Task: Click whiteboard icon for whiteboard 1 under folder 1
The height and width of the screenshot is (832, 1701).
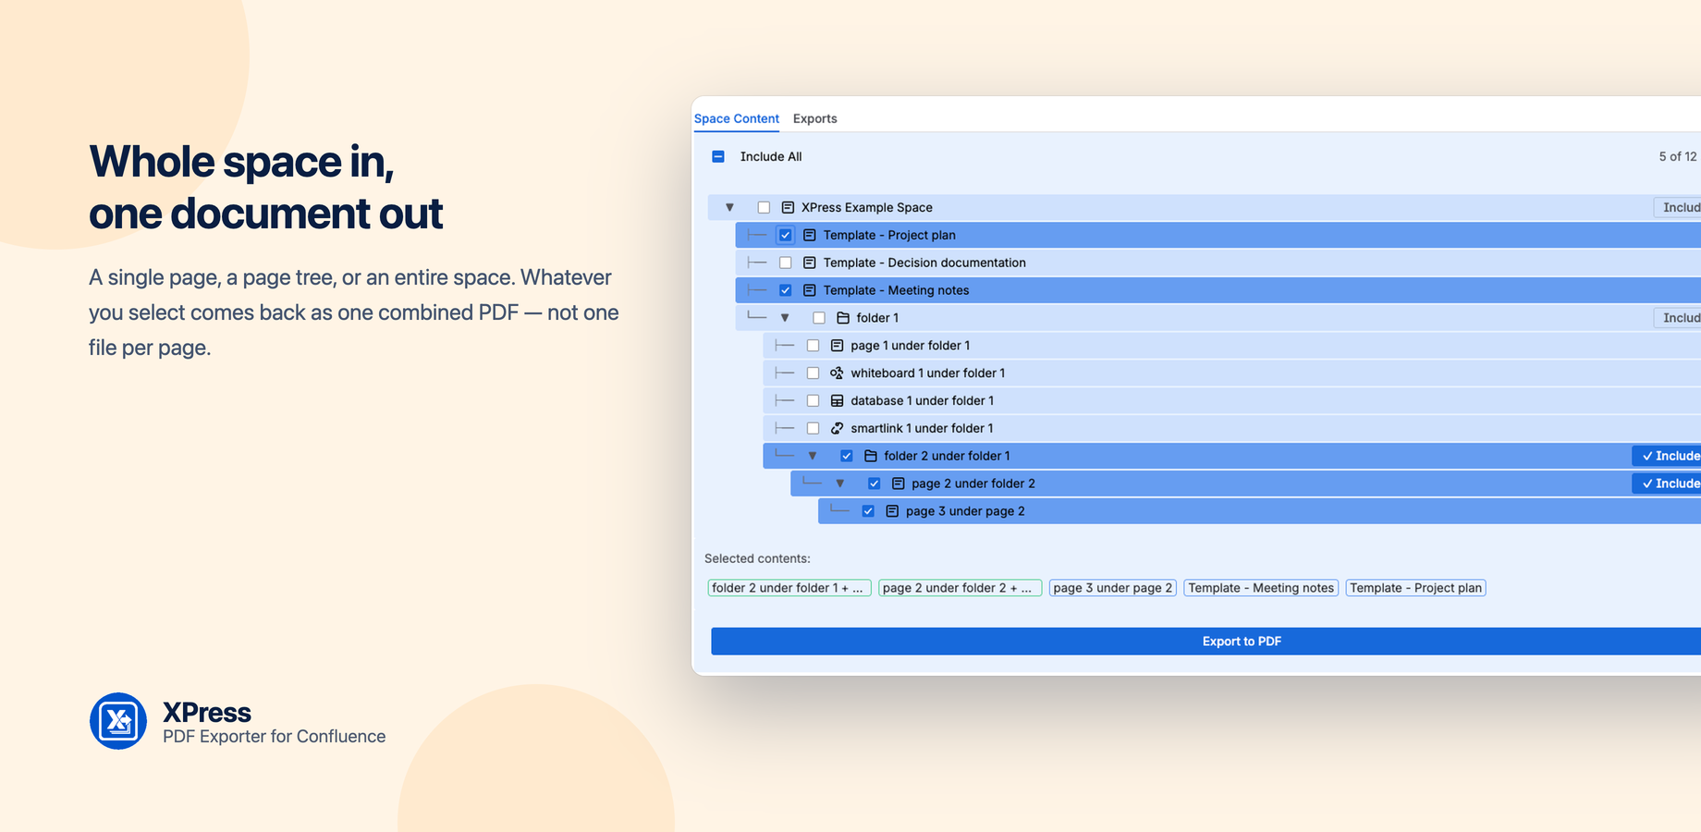Action: (838, 373)
